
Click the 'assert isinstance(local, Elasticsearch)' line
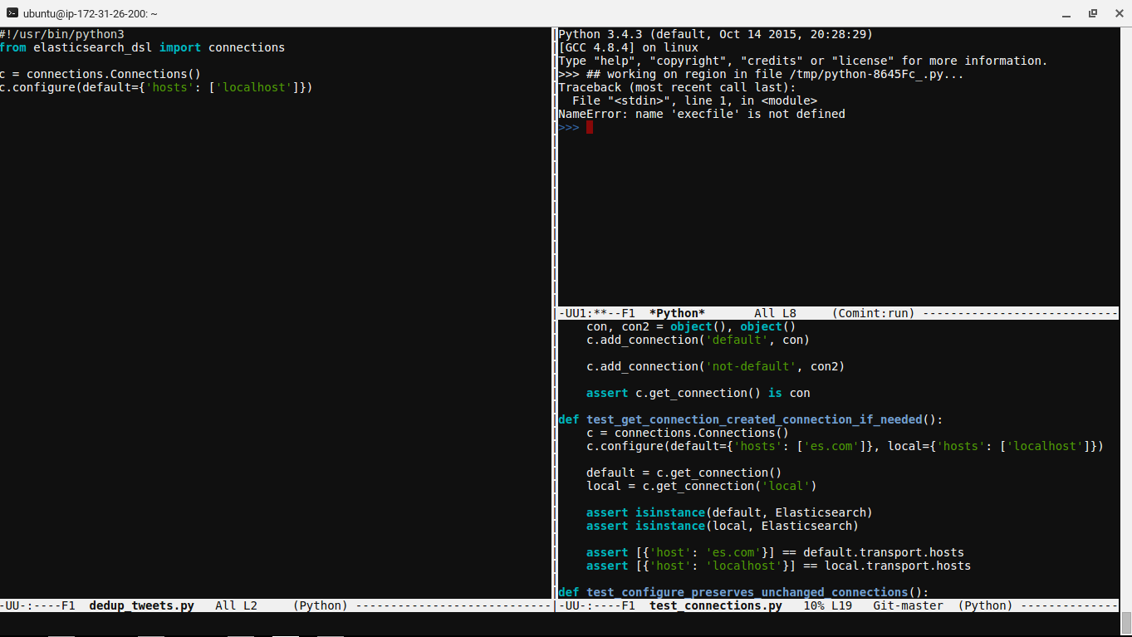723,526
